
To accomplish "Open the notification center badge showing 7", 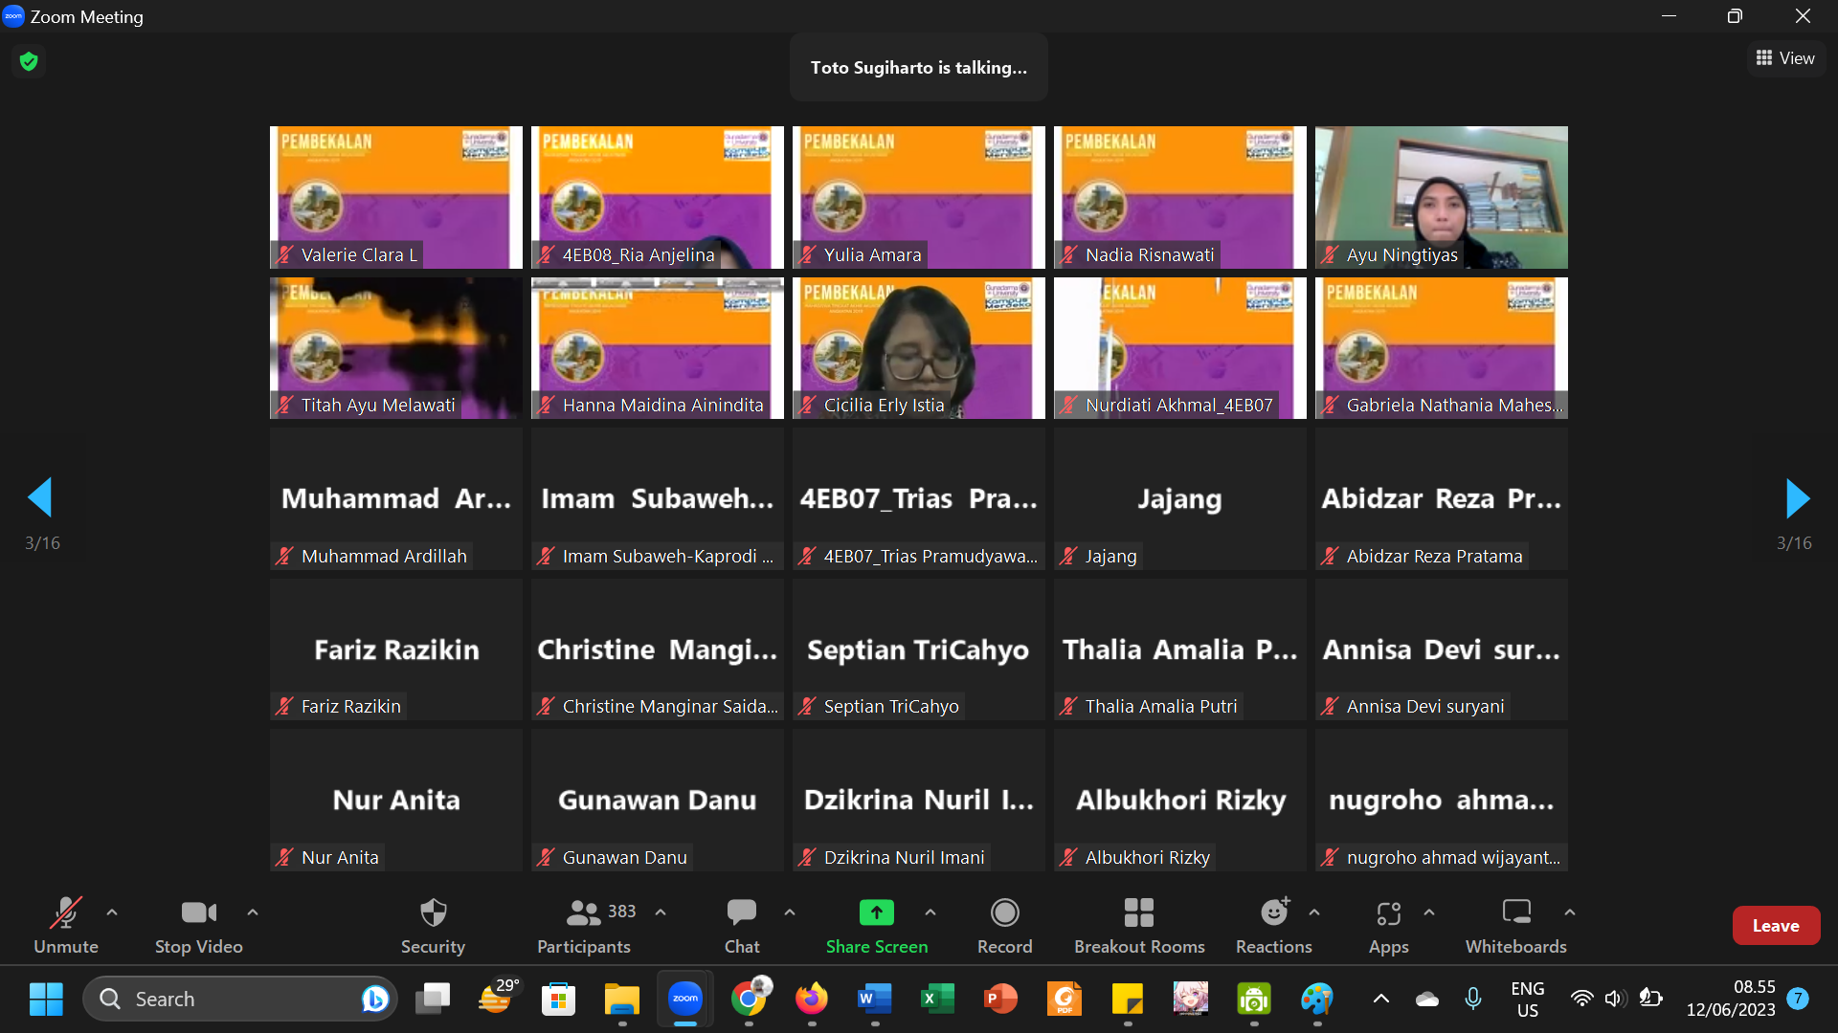I will (x=1798, y=1000).
